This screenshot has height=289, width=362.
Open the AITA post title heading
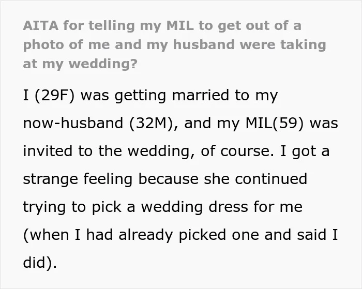click(174, 44)
